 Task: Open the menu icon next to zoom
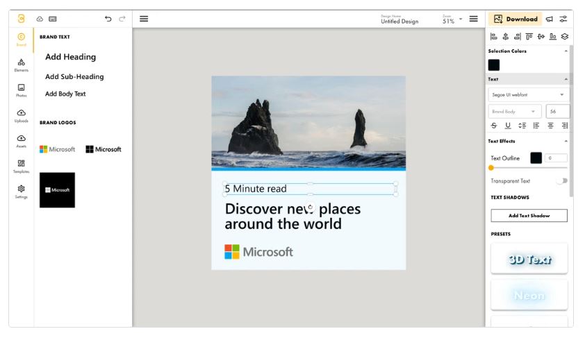coord(473,19)
